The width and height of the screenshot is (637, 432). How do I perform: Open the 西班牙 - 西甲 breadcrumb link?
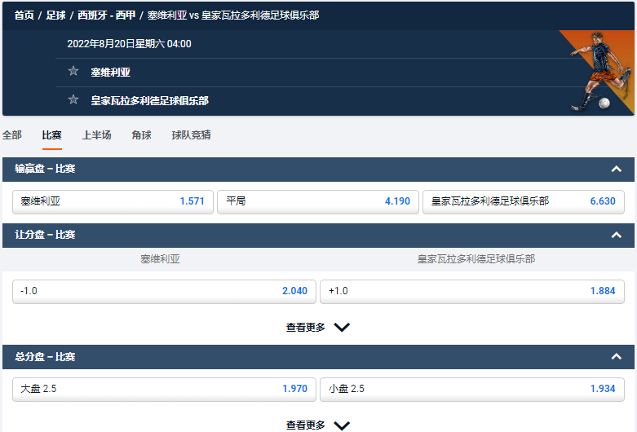coord(106,15)
